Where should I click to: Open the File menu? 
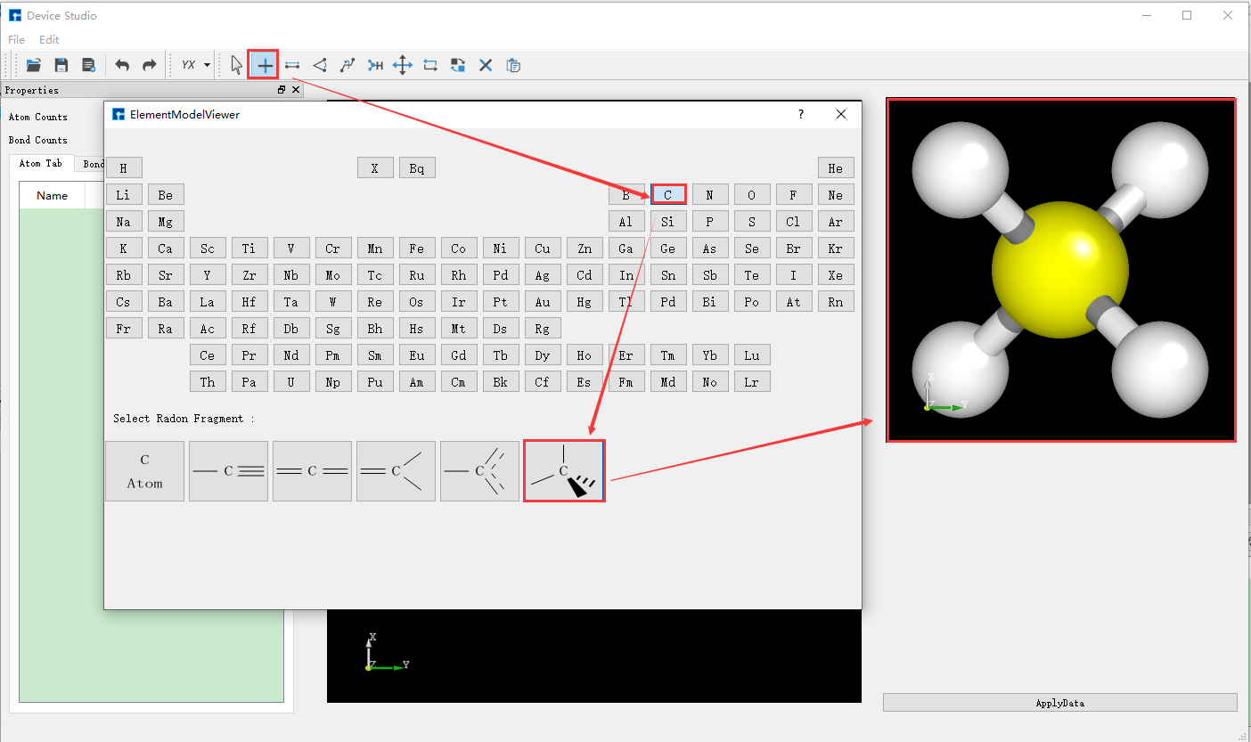(x=15, y=39)
